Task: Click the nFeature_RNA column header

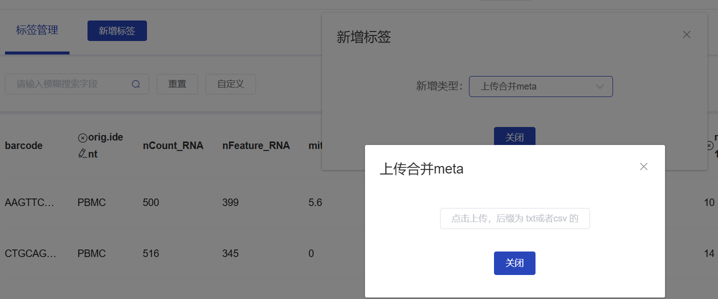Action: [256, 145]
